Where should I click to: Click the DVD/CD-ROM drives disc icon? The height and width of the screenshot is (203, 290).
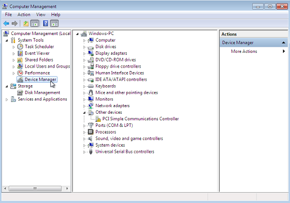pyautogui.click(x=91, y=60)
